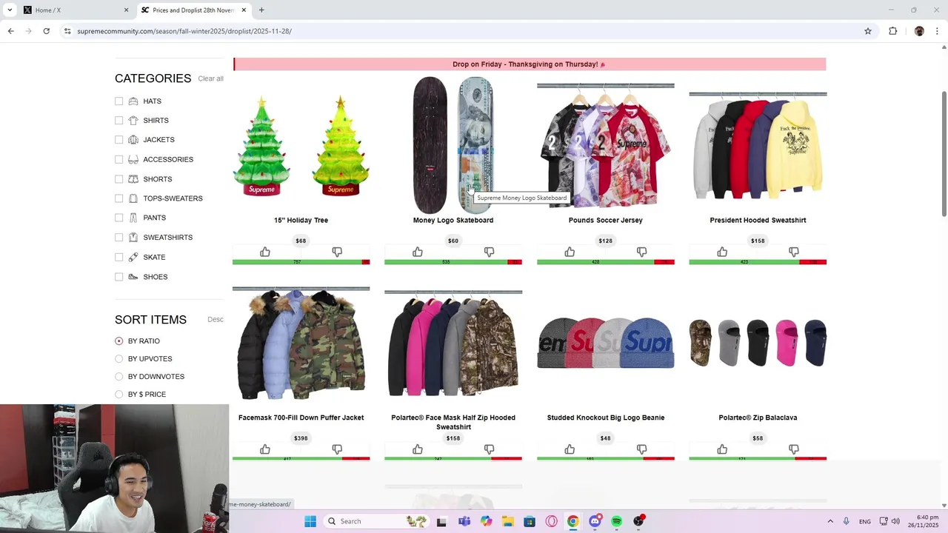Upvote the Money Logo Skateboard
948x533 pixels.
418,252
